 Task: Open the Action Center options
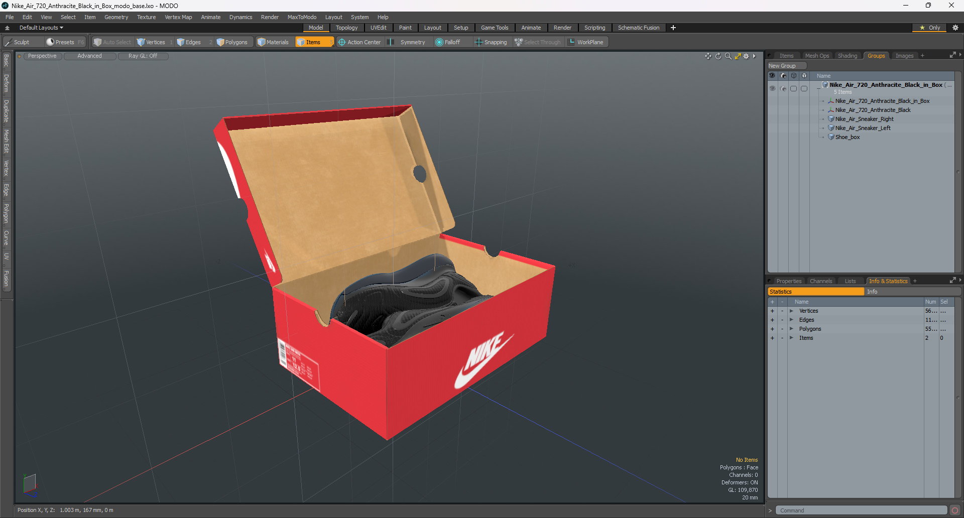click(359, 42)
